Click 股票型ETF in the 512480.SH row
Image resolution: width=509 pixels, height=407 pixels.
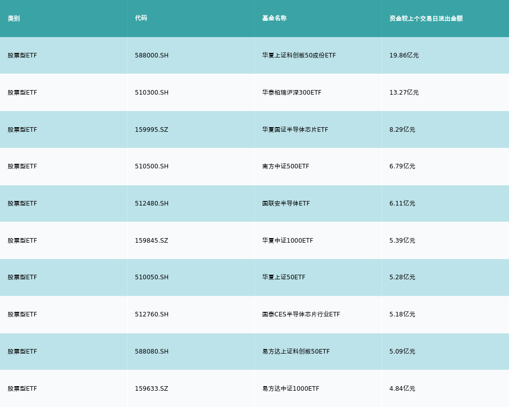click(22, 203)
